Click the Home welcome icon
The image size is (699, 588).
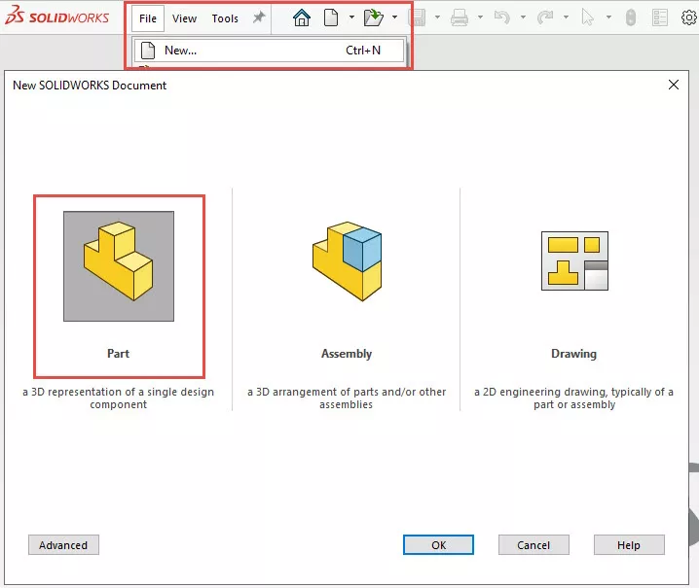click(x=302, y=17)
